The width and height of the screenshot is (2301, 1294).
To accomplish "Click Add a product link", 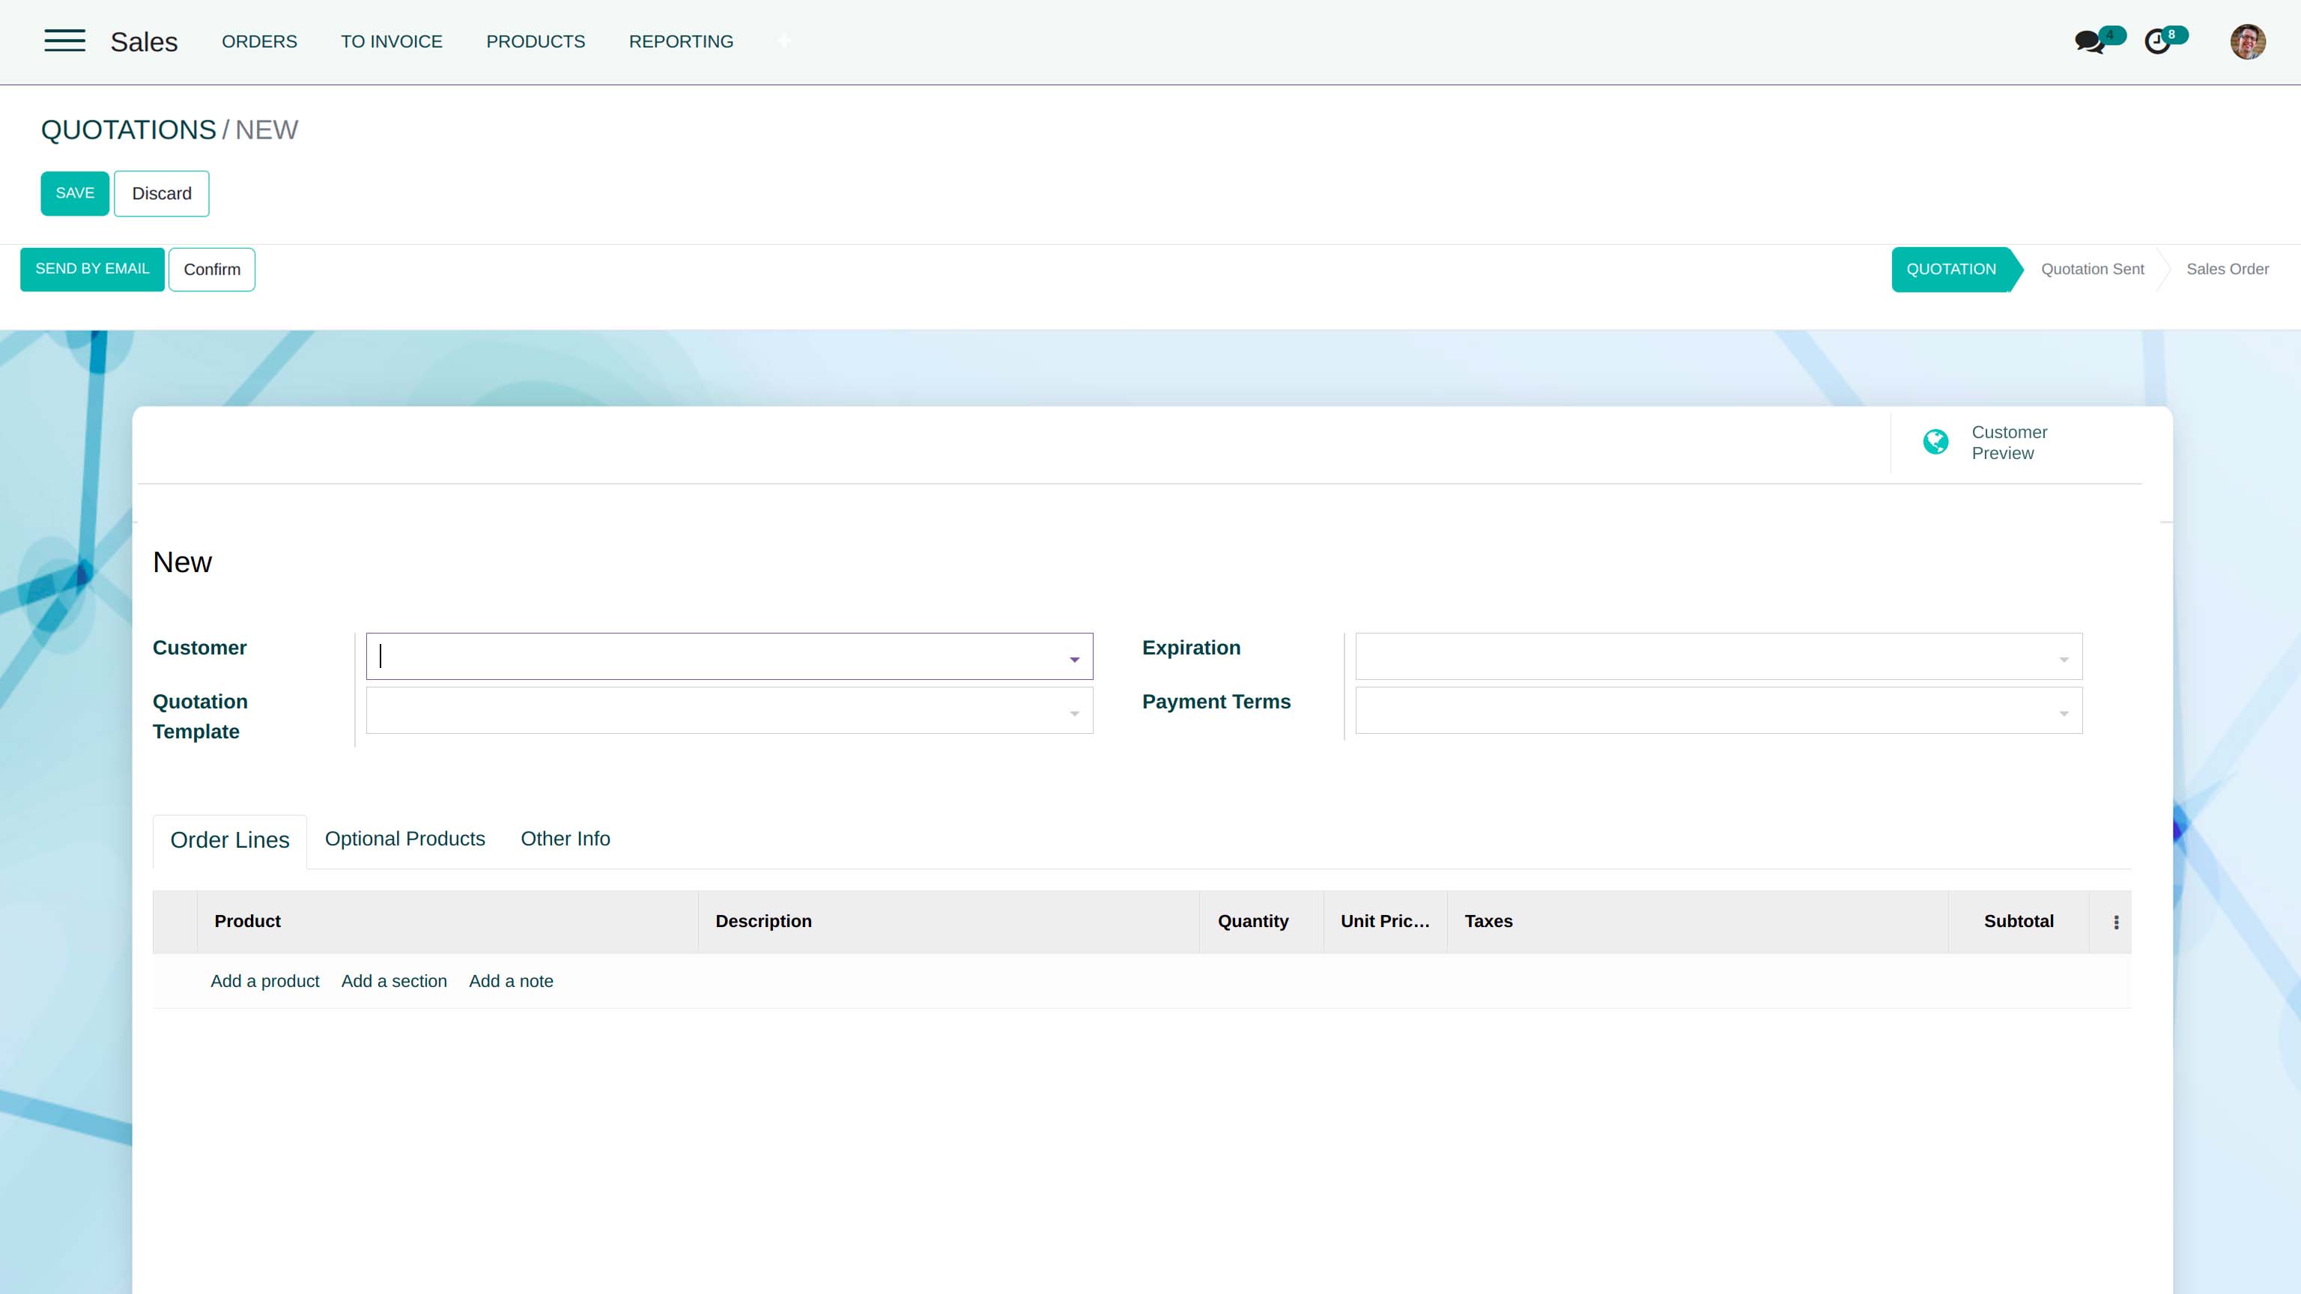I will click(x=264, y=980).
